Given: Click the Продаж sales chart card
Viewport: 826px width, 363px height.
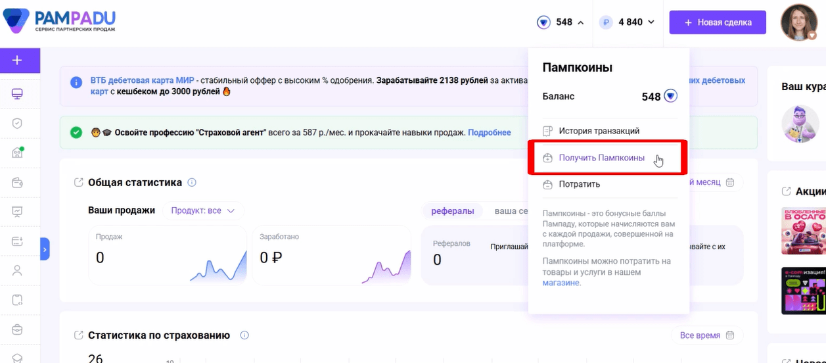Looking at the screenshot, I should [x=167, y=255].
